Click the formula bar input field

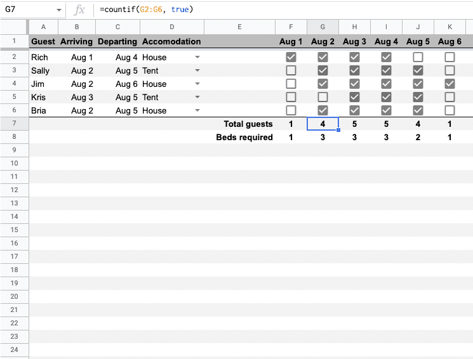click(x=279, y=10)
